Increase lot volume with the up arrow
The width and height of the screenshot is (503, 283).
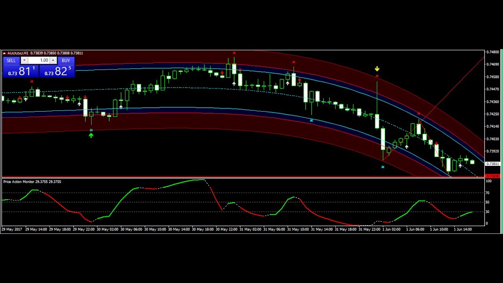coord(53,61)
